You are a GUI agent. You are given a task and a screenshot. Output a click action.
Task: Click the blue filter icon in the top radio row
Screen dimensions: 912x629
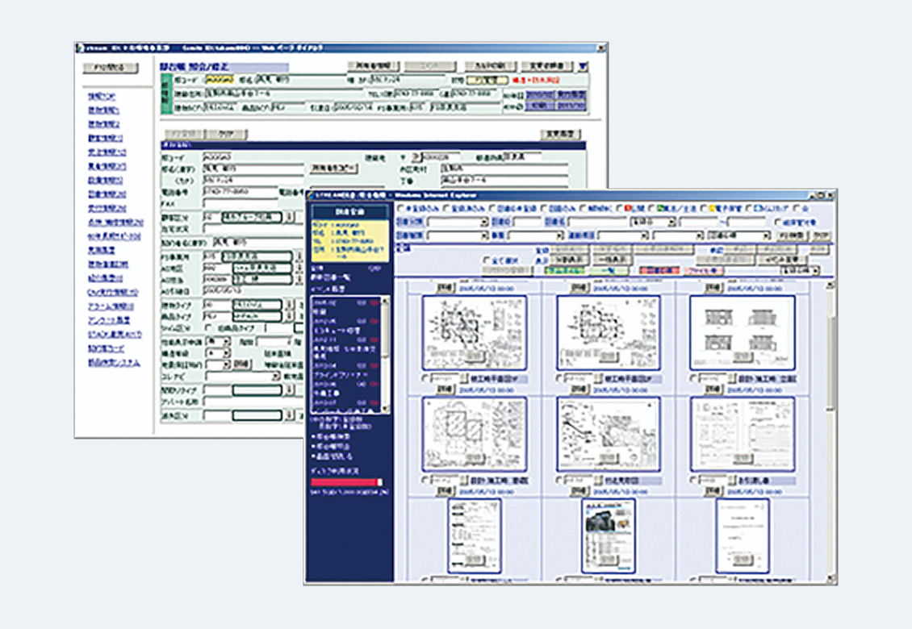[758, 208]
